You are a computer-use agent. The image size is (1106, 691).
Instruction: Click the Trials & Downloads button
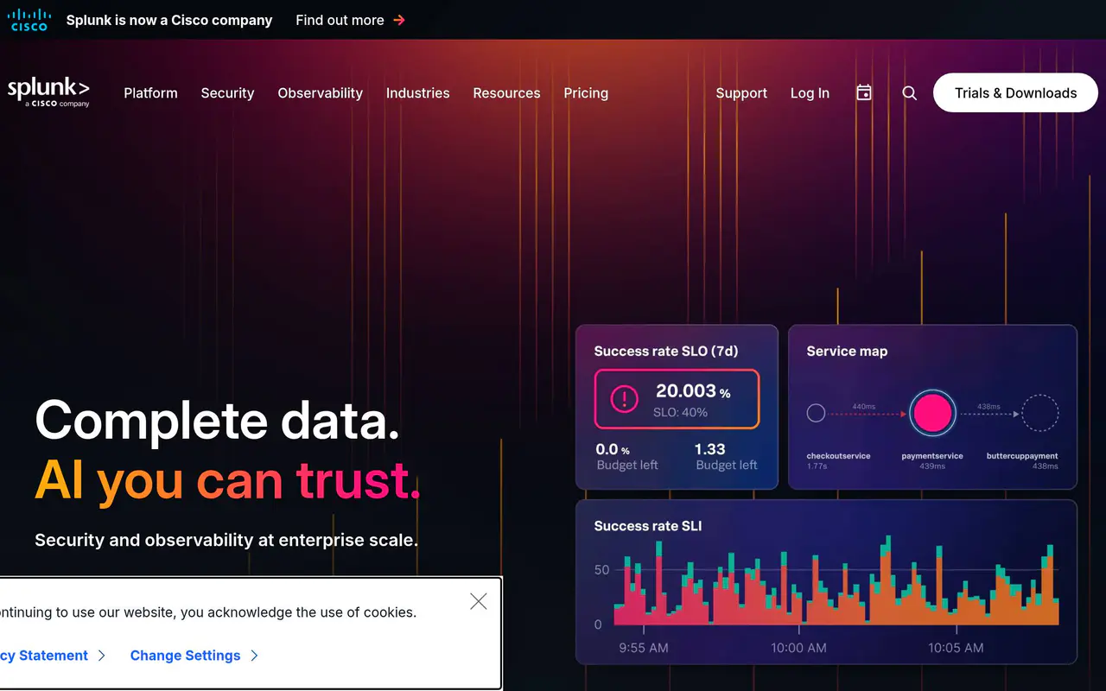pyautogui.click(x=1015, y=92)
